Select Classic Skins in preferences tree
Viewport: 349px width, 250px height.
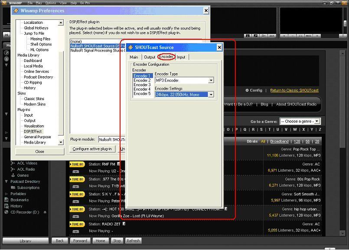(34, 99)
